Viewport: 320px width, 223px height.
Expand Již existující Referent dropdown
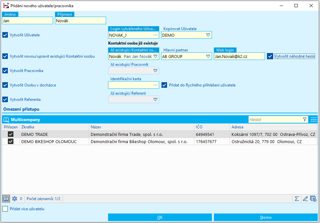click(155, 99)
